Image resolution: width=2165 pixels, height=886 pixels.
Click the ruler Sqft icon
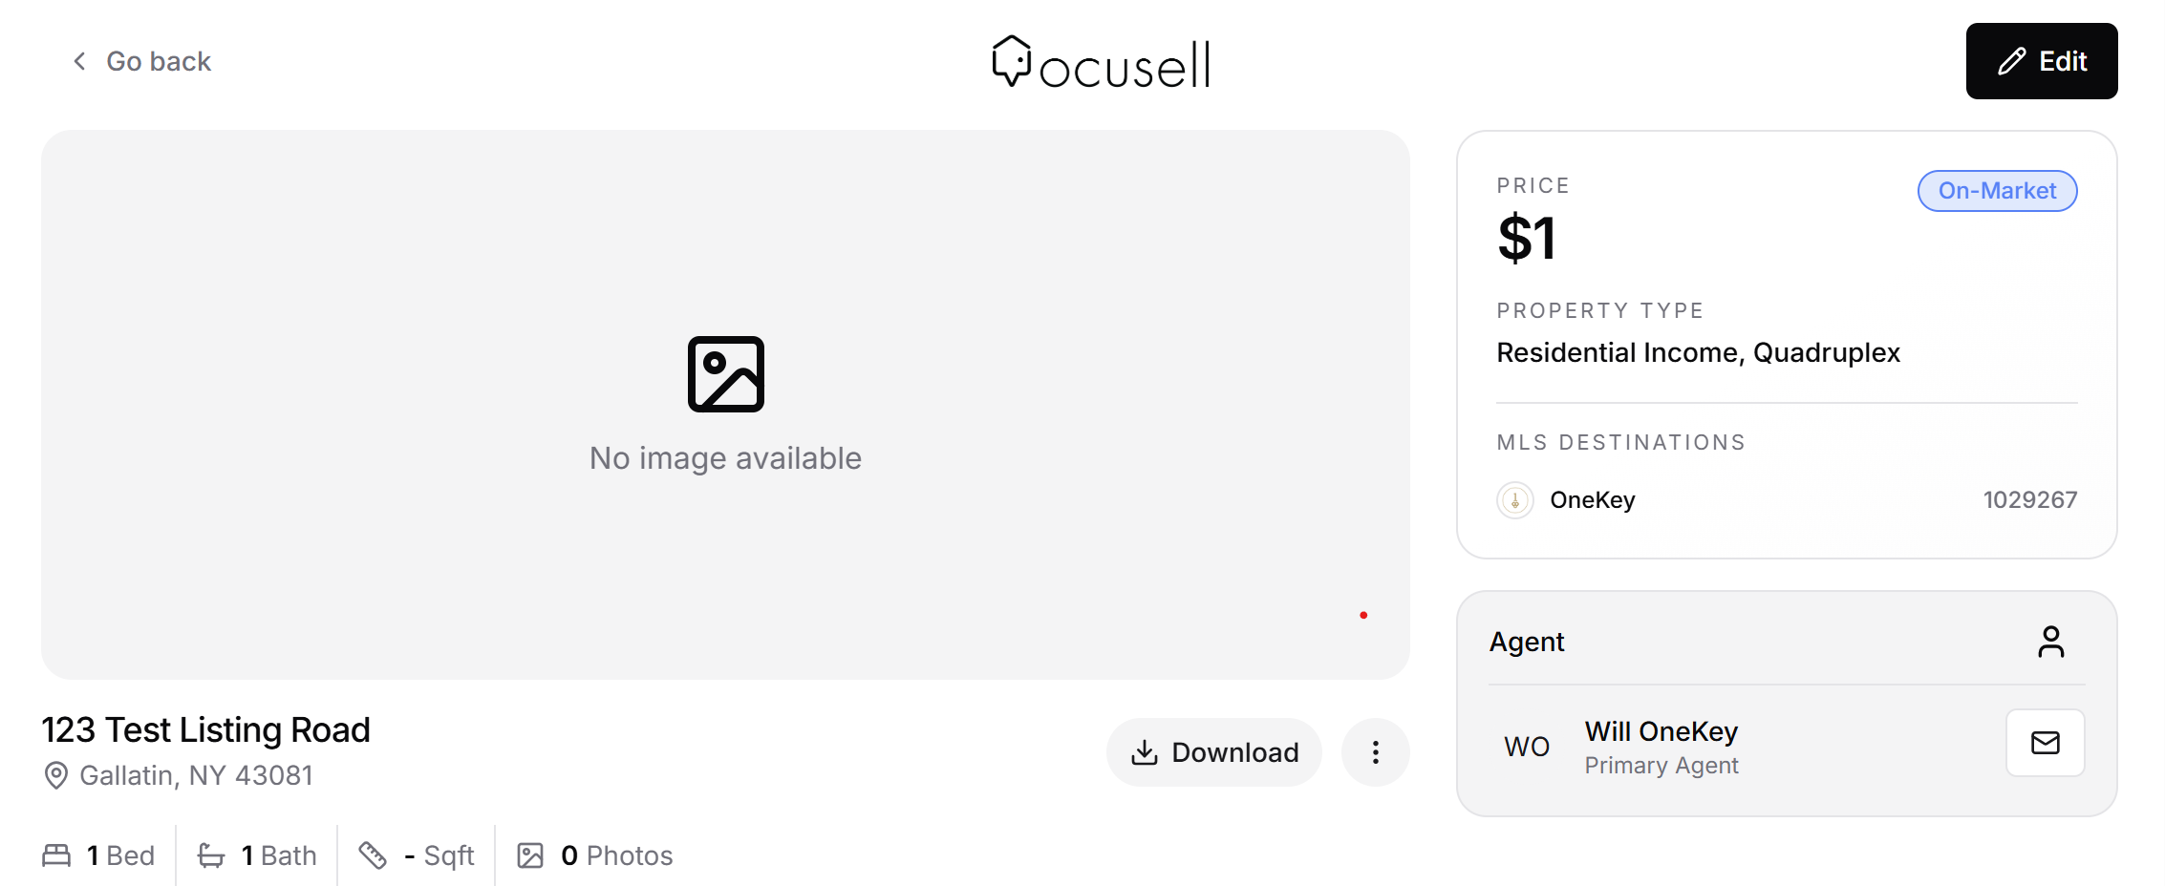click(373, 855)
